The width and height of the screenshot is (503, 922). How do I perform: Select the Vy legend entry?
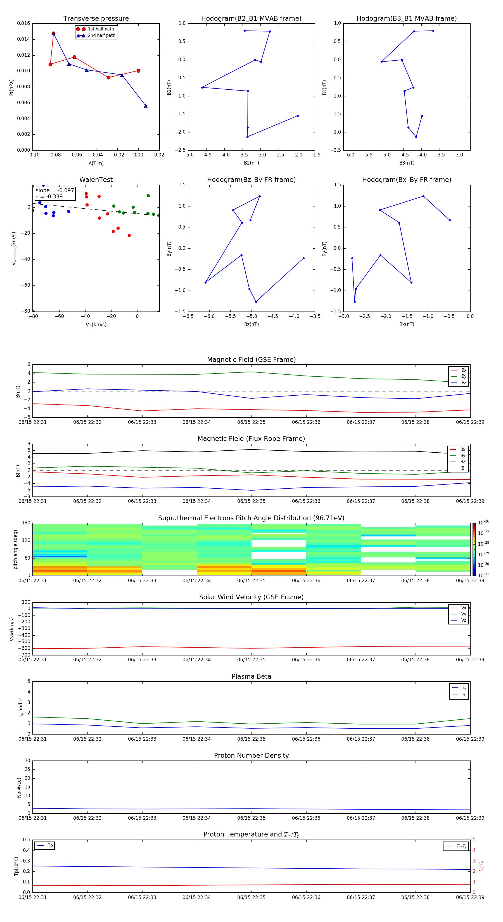pos(459,614)
